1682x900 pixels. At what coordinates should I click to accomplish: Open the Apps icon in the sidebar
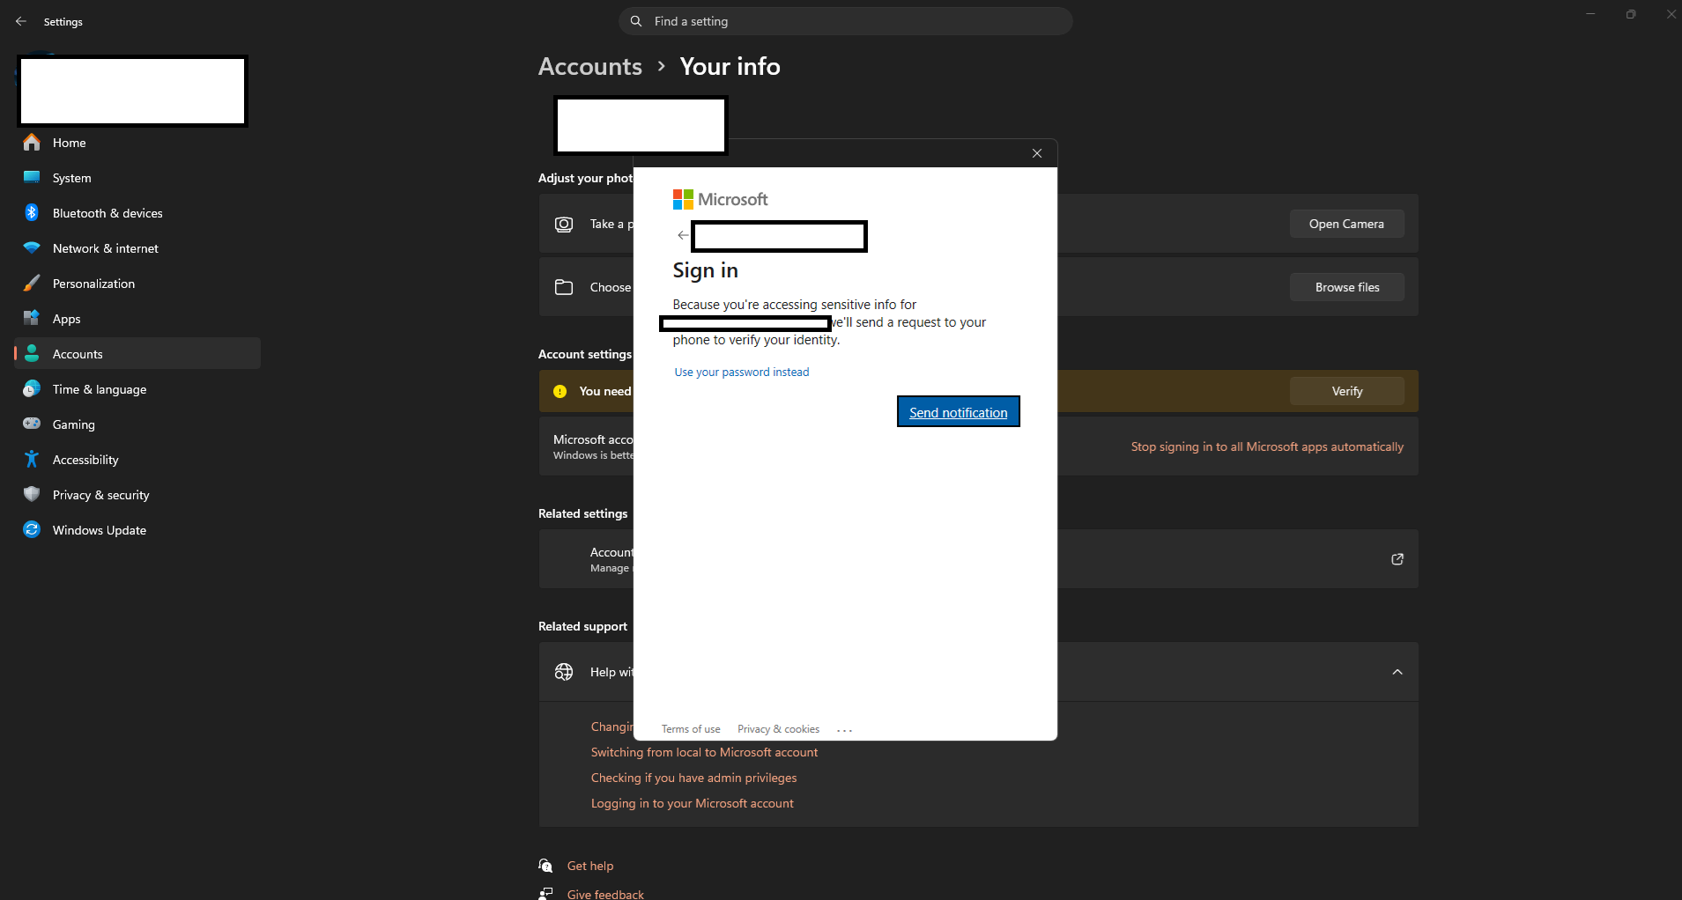point(32,319)
